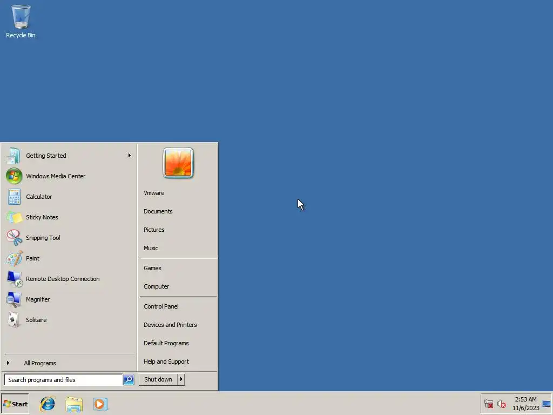Expand the Getting Started submenu arrow
The height and width of the screenshot is (415, 553).
click(x=130, y=155)
